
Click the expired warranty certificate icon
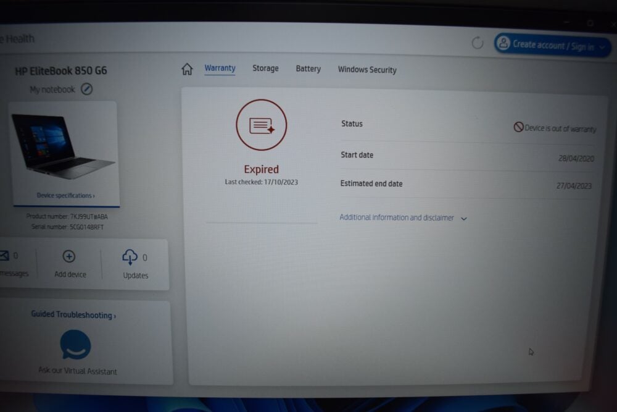pyautogui.click(x=261, y=125)
